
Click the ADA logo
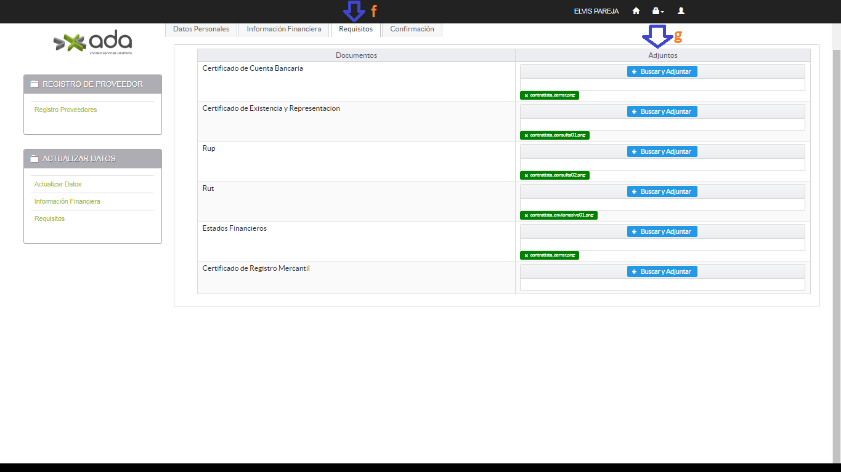92,42
